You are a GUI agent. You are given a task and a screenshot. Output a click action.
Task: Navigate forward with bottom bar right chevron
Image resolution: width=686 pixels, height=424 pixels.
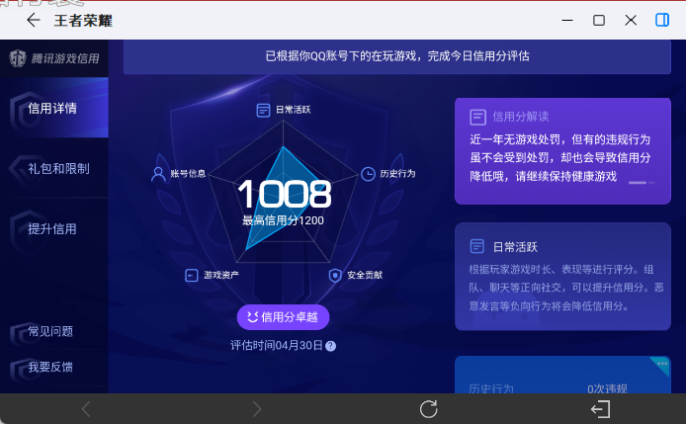click(x=257, y=409)
